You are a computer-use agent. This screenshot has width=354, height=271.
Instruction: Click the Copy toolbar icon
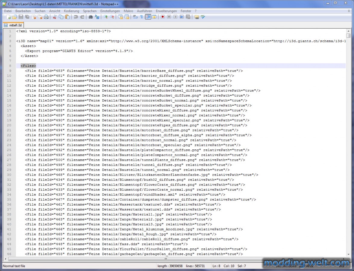pos(61,17)
